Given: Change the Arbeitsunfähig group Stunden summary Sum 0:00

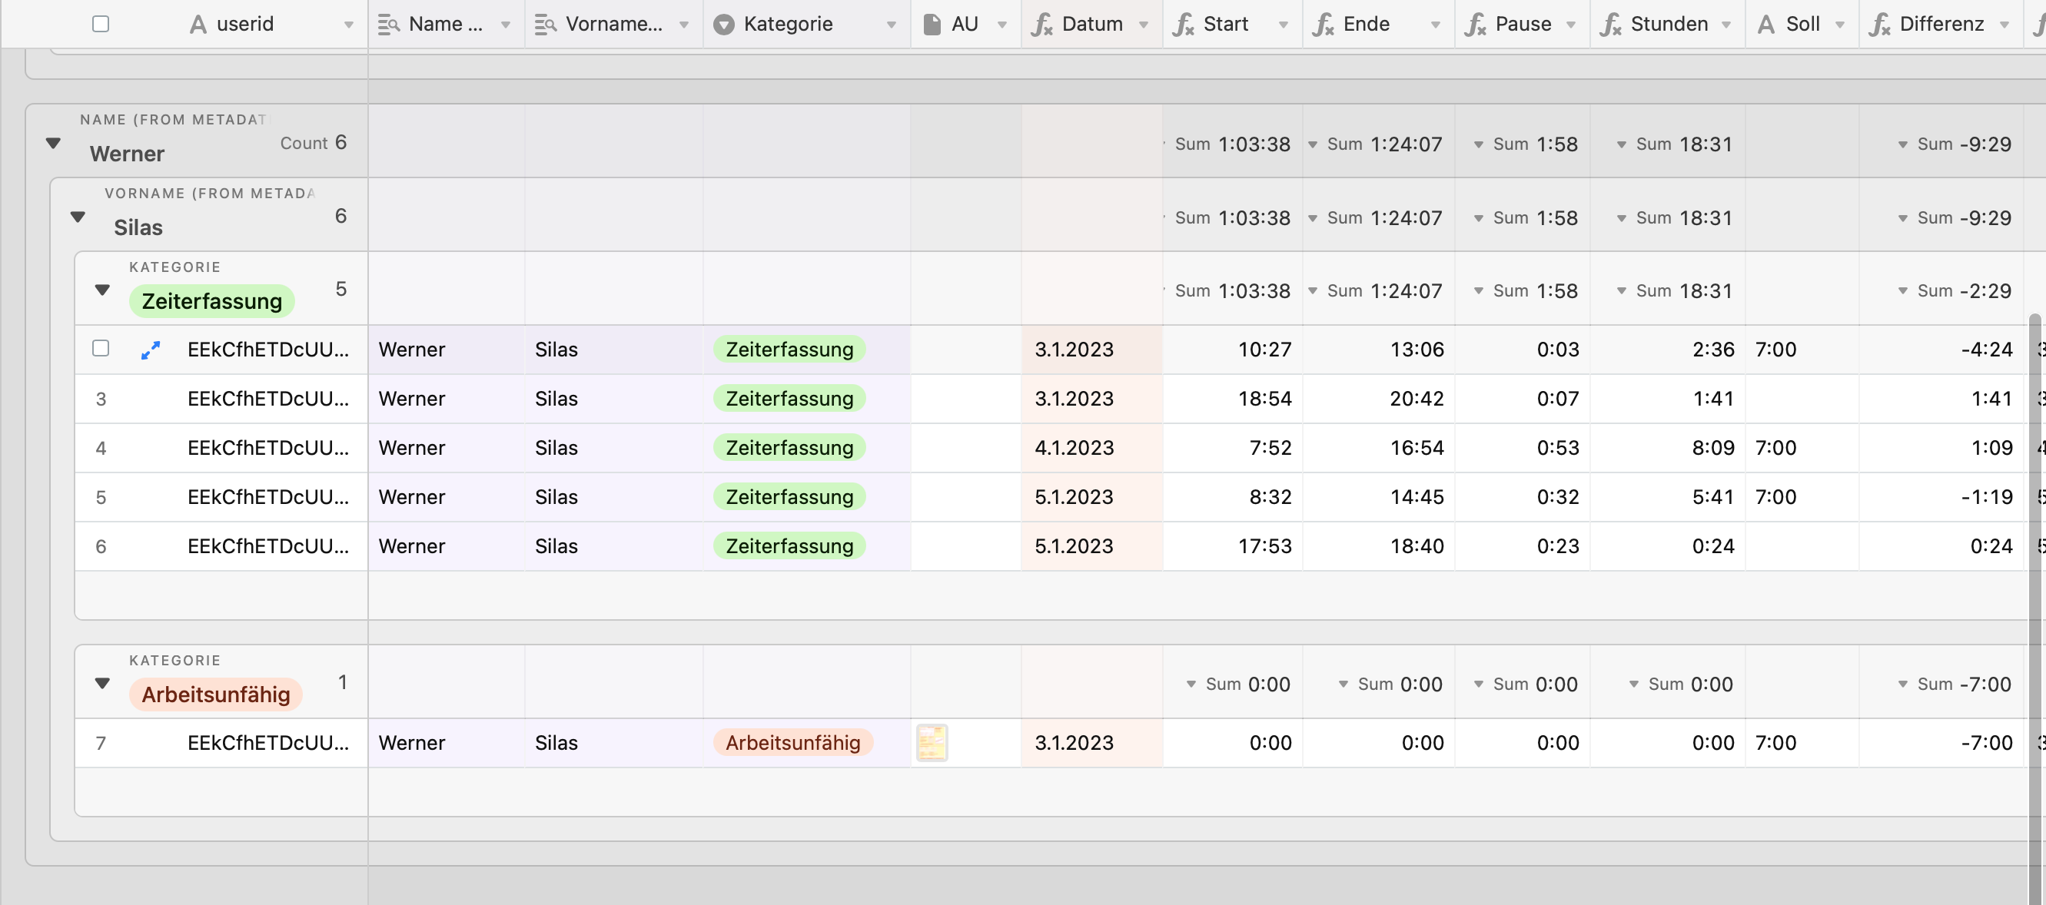Looking at the screenshot, I should (1681, 685).
